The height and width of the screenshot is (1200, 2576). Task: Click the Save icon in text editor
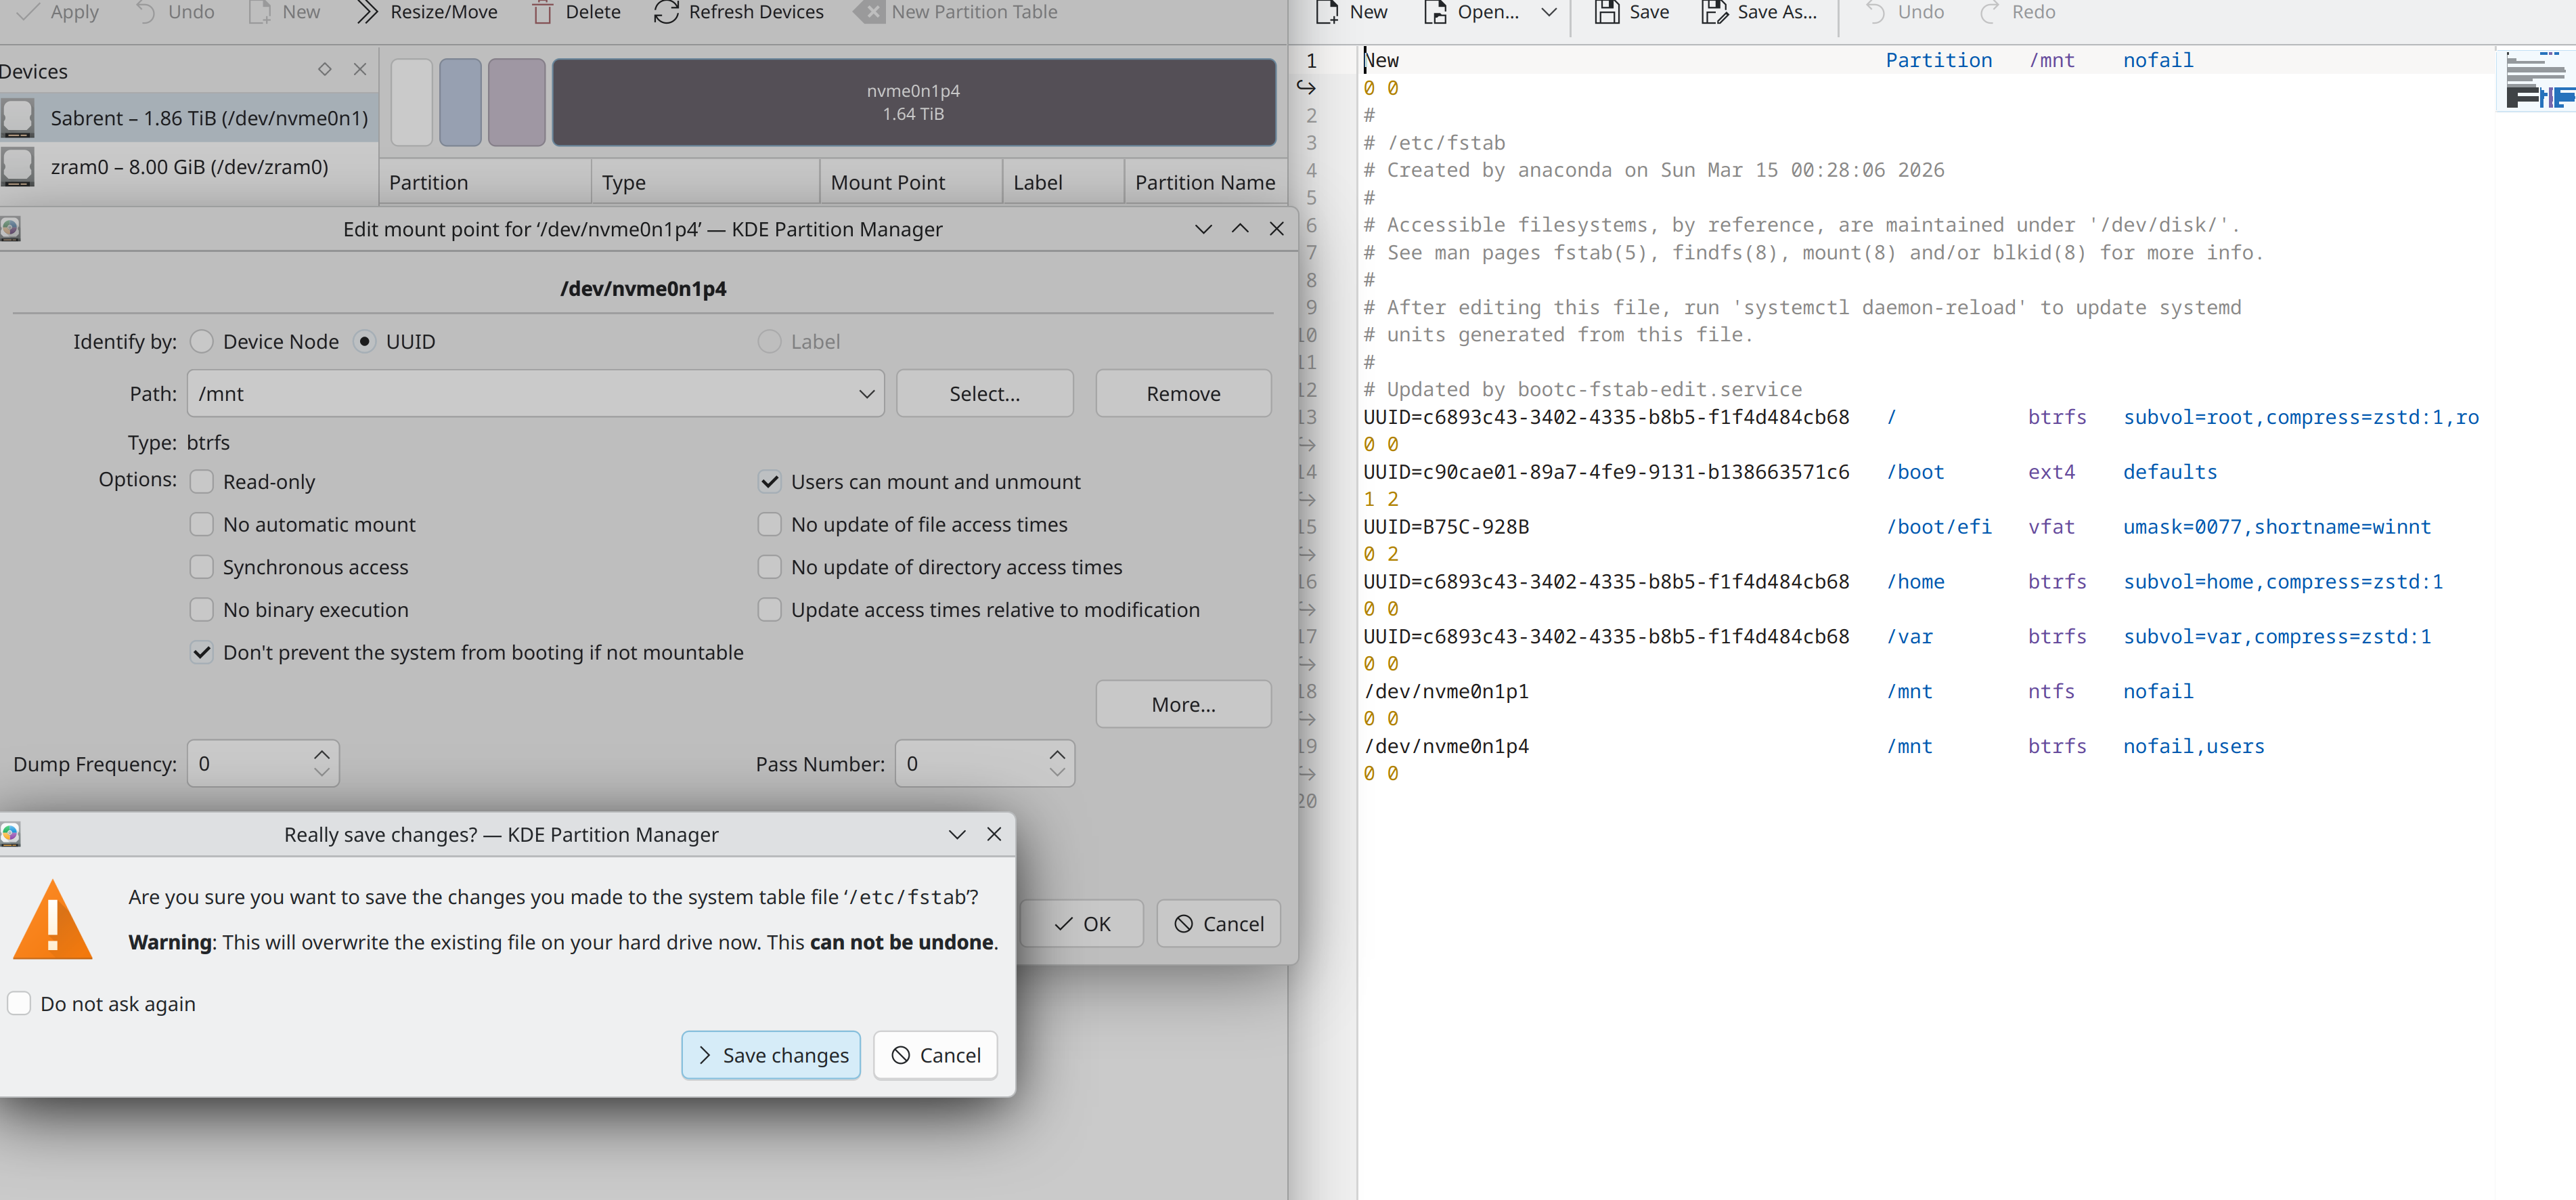pyautogui.click(x=1606, y=12)
